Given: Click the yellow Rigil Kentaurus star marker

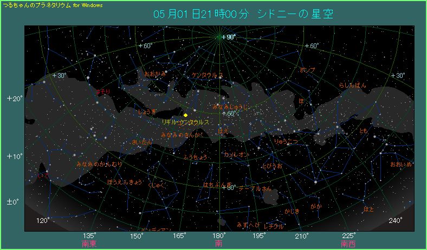Looking at the screenshot, I should click(185, 115).
